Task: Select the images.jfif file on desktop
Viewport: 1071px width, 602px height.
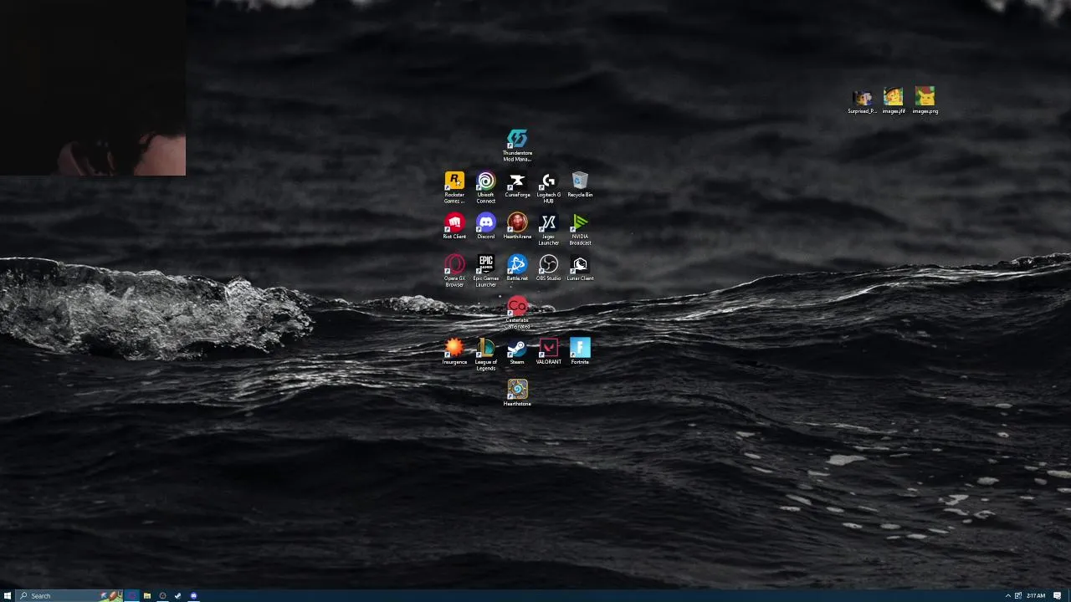Action: coord(894,101)
